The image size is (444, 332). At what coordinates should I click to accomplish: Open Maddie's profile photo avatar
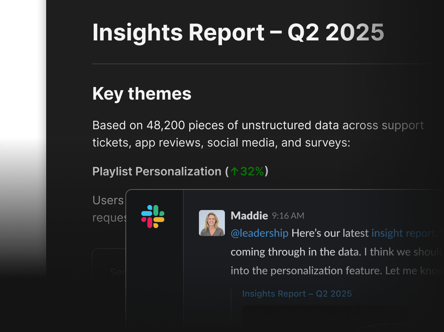tap(212, 223)
